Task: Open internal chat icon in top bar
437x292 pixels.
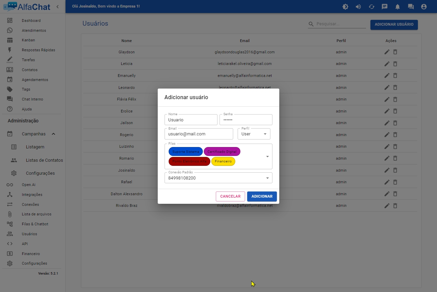Action: 411,6
